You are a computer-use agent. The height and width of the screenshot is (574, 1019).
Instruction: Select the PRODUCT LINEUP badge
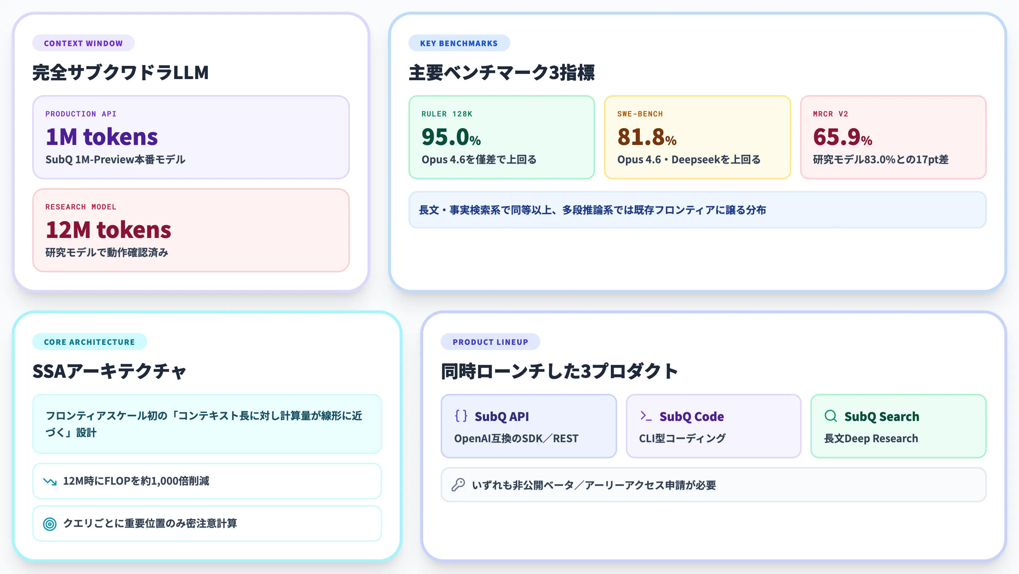[490, 342]
